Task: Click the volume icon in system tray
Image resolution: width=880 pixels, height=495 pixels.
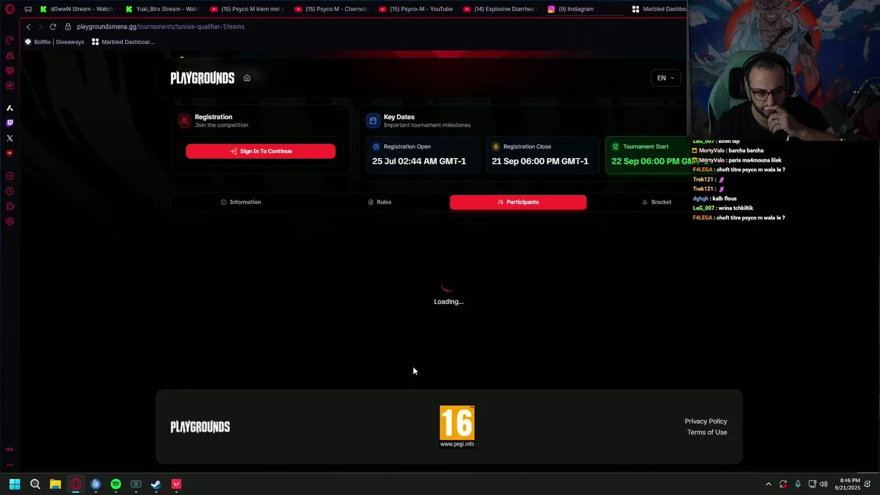Action: (824, 484)
